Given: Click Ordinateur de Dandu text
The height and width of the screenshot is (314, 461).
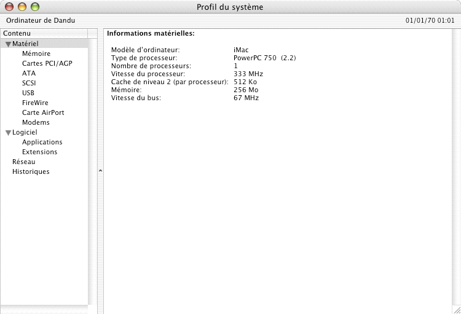Looking at the screenshot, I should coord(41,20).
